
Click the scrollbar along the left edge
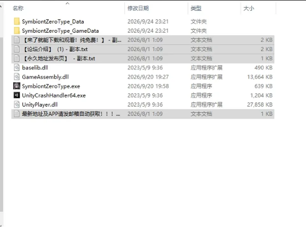[2, 124]
